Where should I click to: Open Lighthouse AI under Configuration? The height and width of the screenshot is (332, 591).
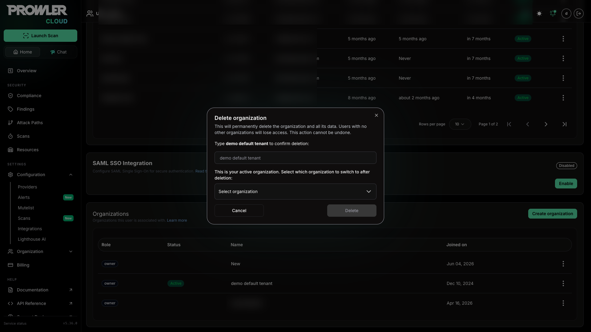click(32, 239)
